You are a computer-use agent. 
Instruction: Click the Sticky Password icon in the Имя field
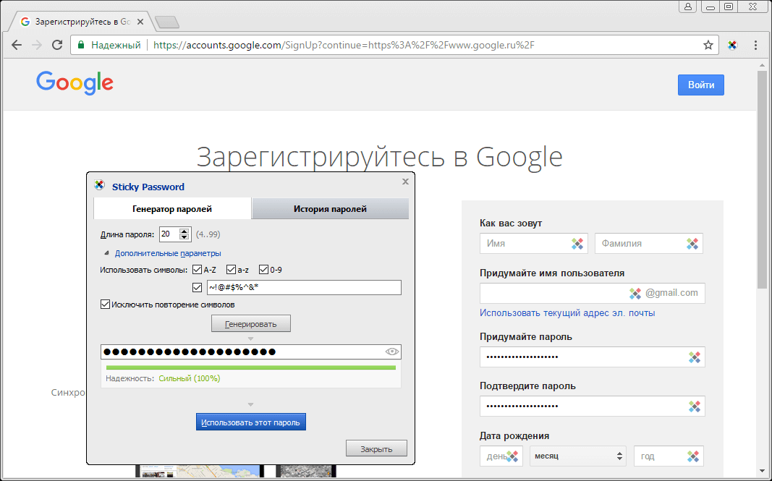point(577,243)
